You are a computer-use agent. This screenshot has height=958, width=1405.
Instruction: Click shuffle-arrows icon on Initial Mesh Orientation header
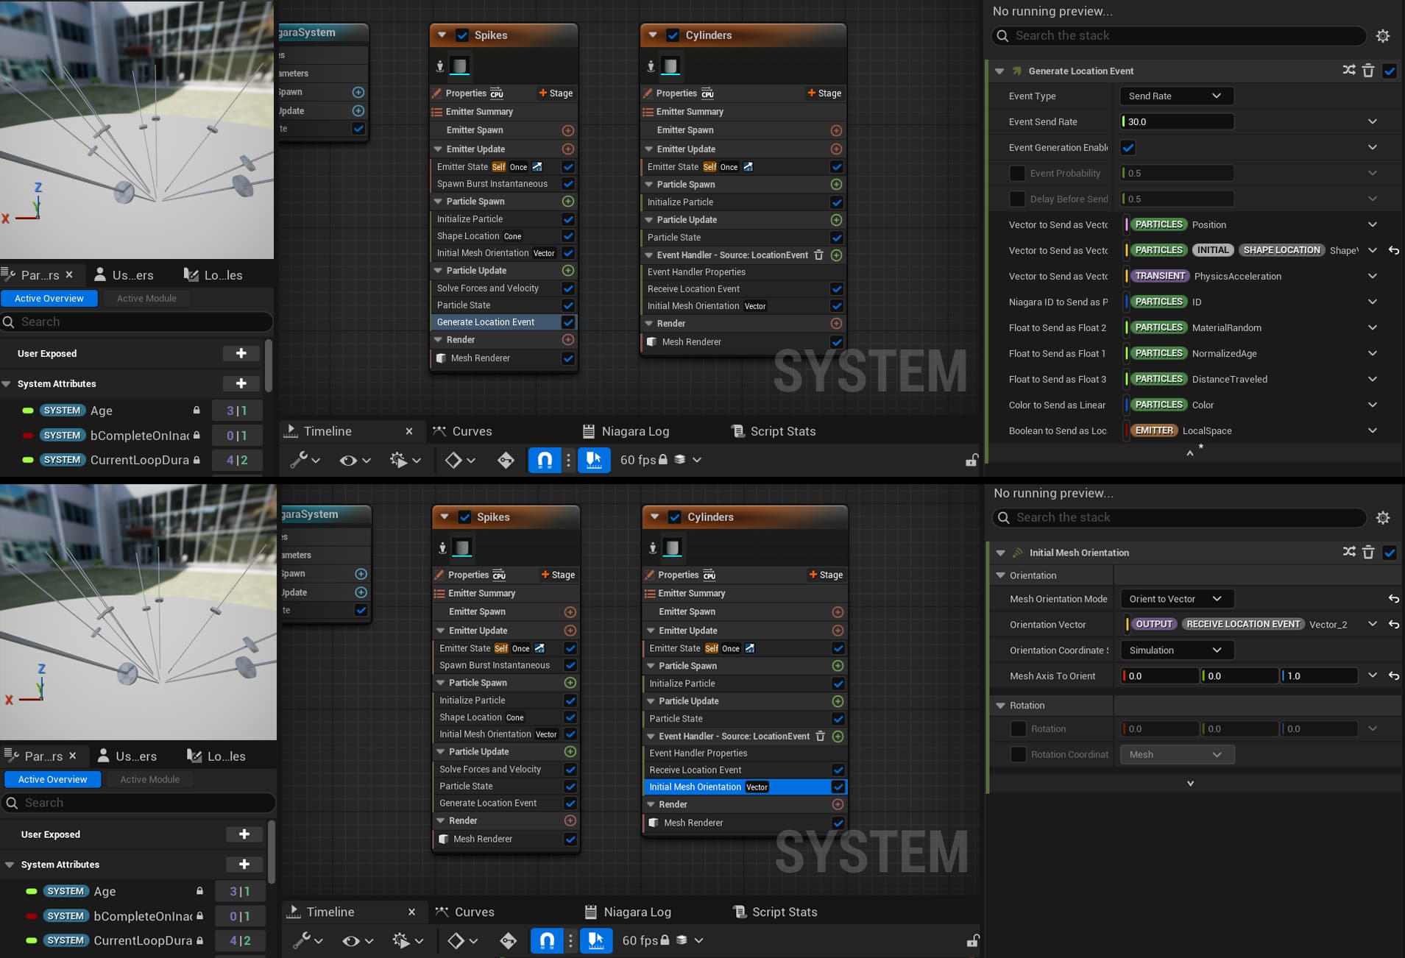tap(1348, 553)
